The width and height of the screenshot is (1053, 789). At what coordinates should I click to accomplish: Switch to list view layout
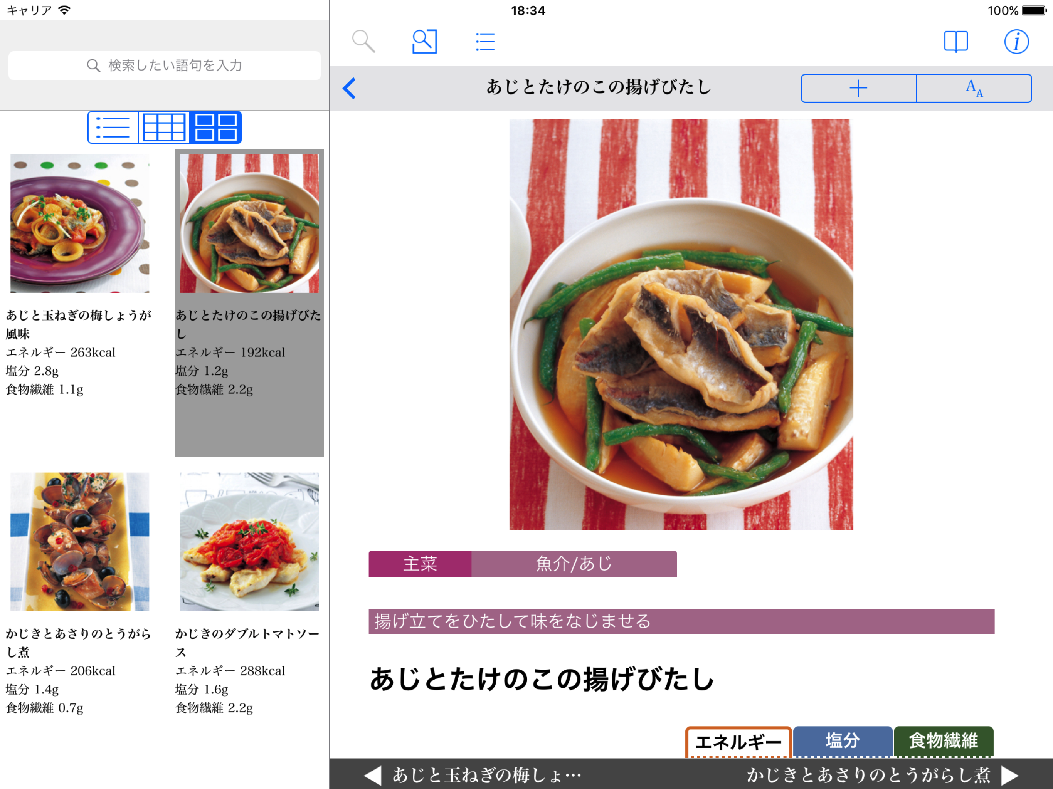point(113,128)
